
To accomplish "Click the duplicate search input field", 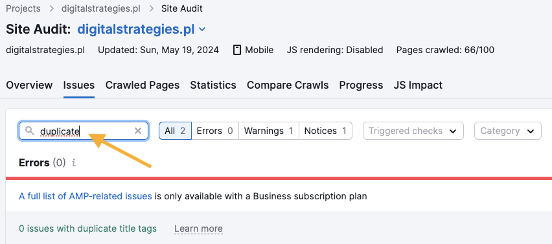I will (x=84, y=131).
